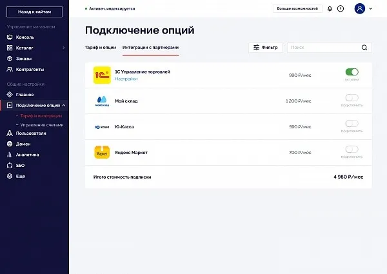Click the 4 980 ₽/мес total
The image size is (387, 274).
point(348,177)
